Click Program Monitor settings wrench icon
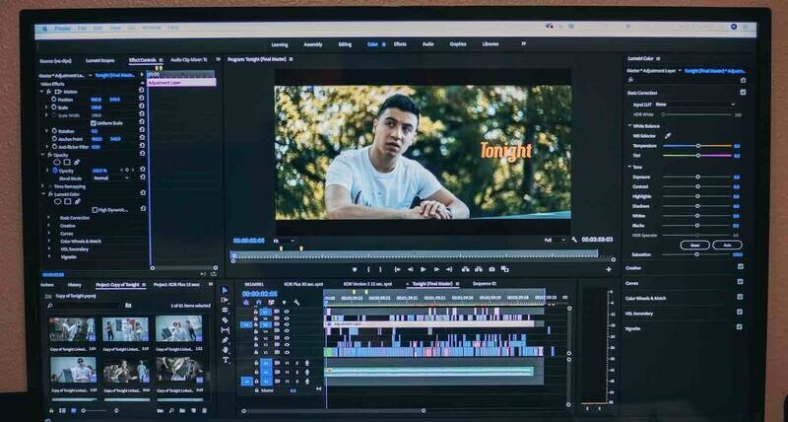 tap(574, 240)
